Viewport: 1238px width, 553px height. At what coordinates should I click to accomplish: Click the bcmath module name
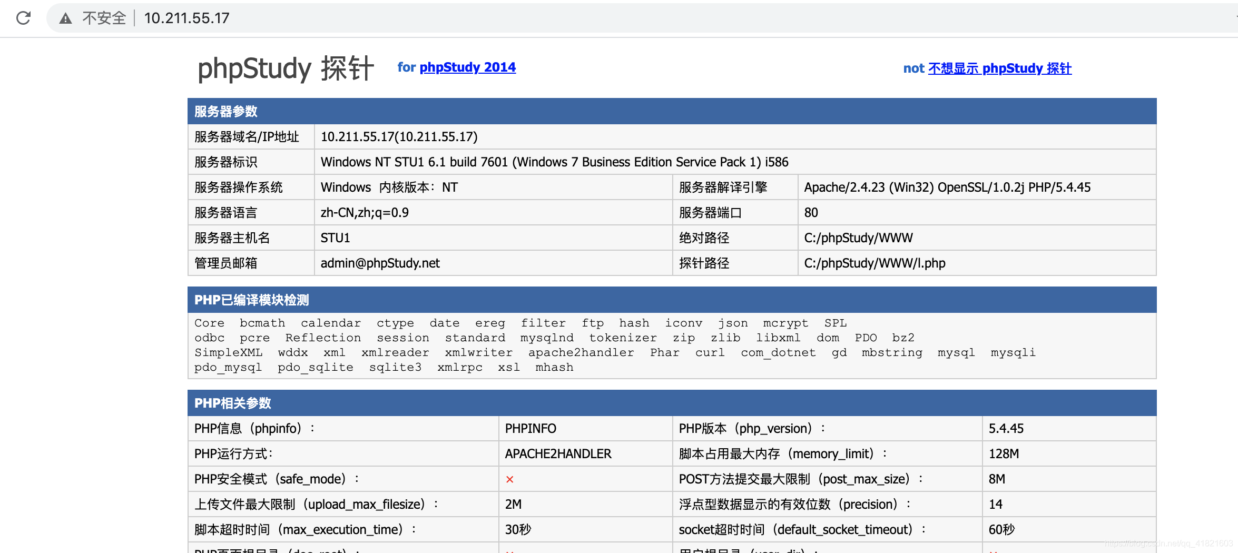click(x=262, y=323)
